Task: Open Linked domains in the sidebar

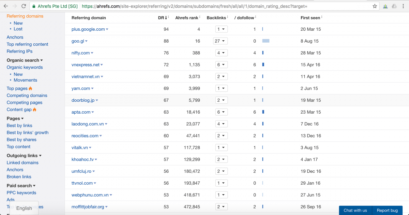Action: click(x=22, y=163)
